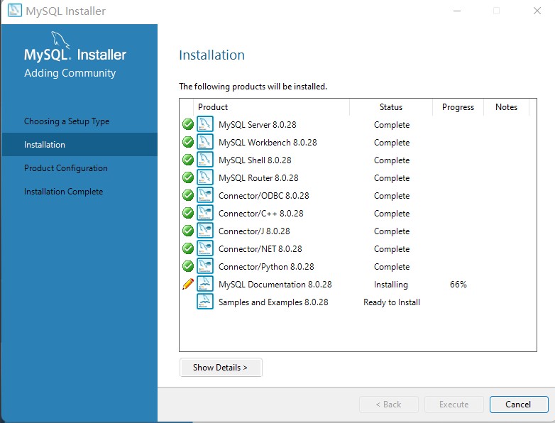The height and width of the screenshot is (423, 555).
Task: Click the Connector/C++ 8.0.28 product icon
Action: pos(205,213)
